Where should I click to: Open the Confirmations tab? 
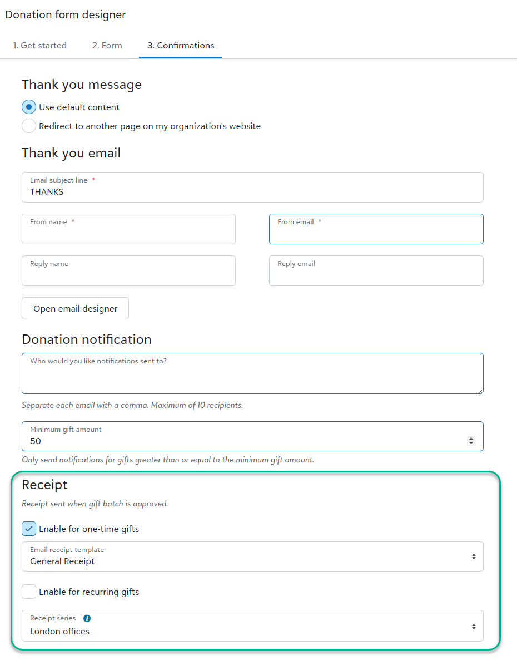click(180, 46)
